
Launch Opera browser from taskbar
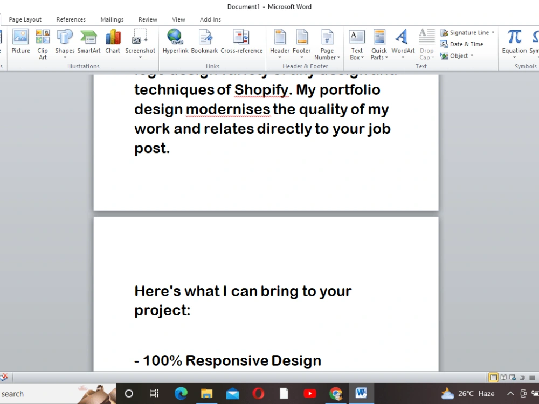pos(258,394)
